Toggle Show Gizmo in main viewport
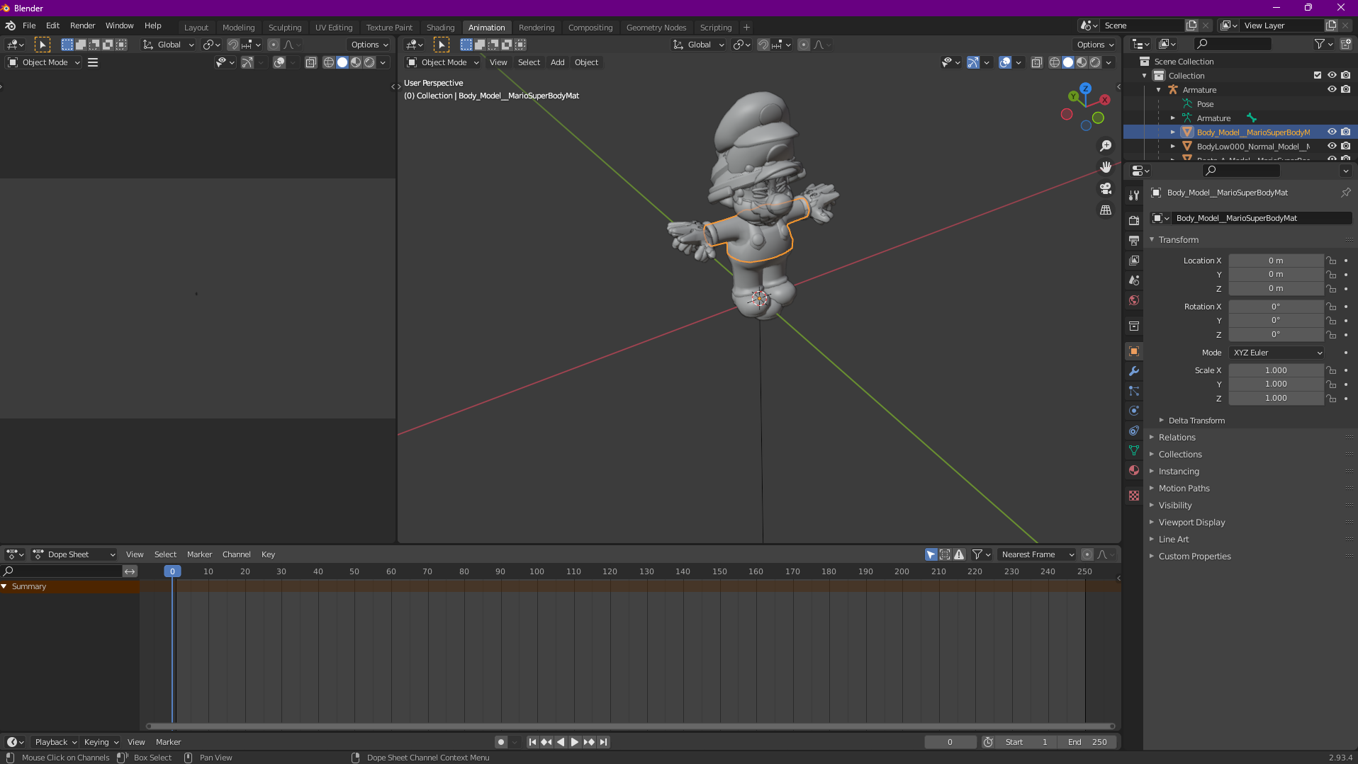Screen dimensions: 1358x764 (x=973, y=62)
